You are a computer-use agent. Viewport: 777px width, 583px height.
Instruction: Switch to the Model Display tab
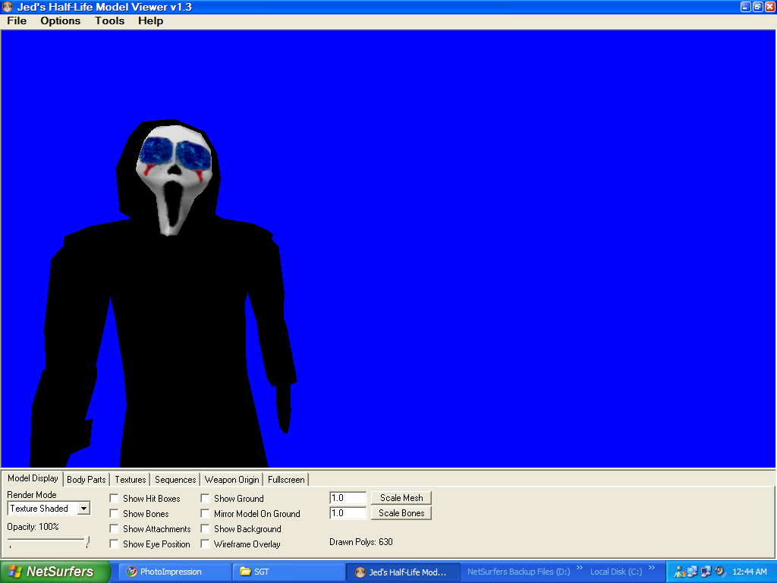(33, 478)
